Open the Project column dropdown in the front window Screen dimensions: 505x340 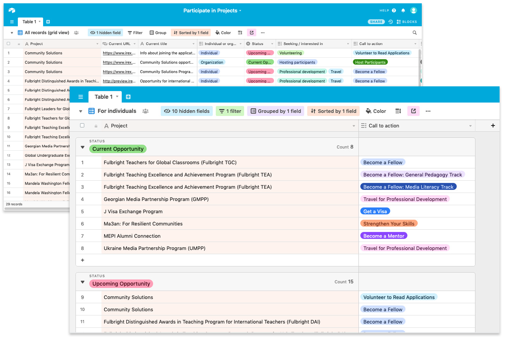[x=354, y=126]
